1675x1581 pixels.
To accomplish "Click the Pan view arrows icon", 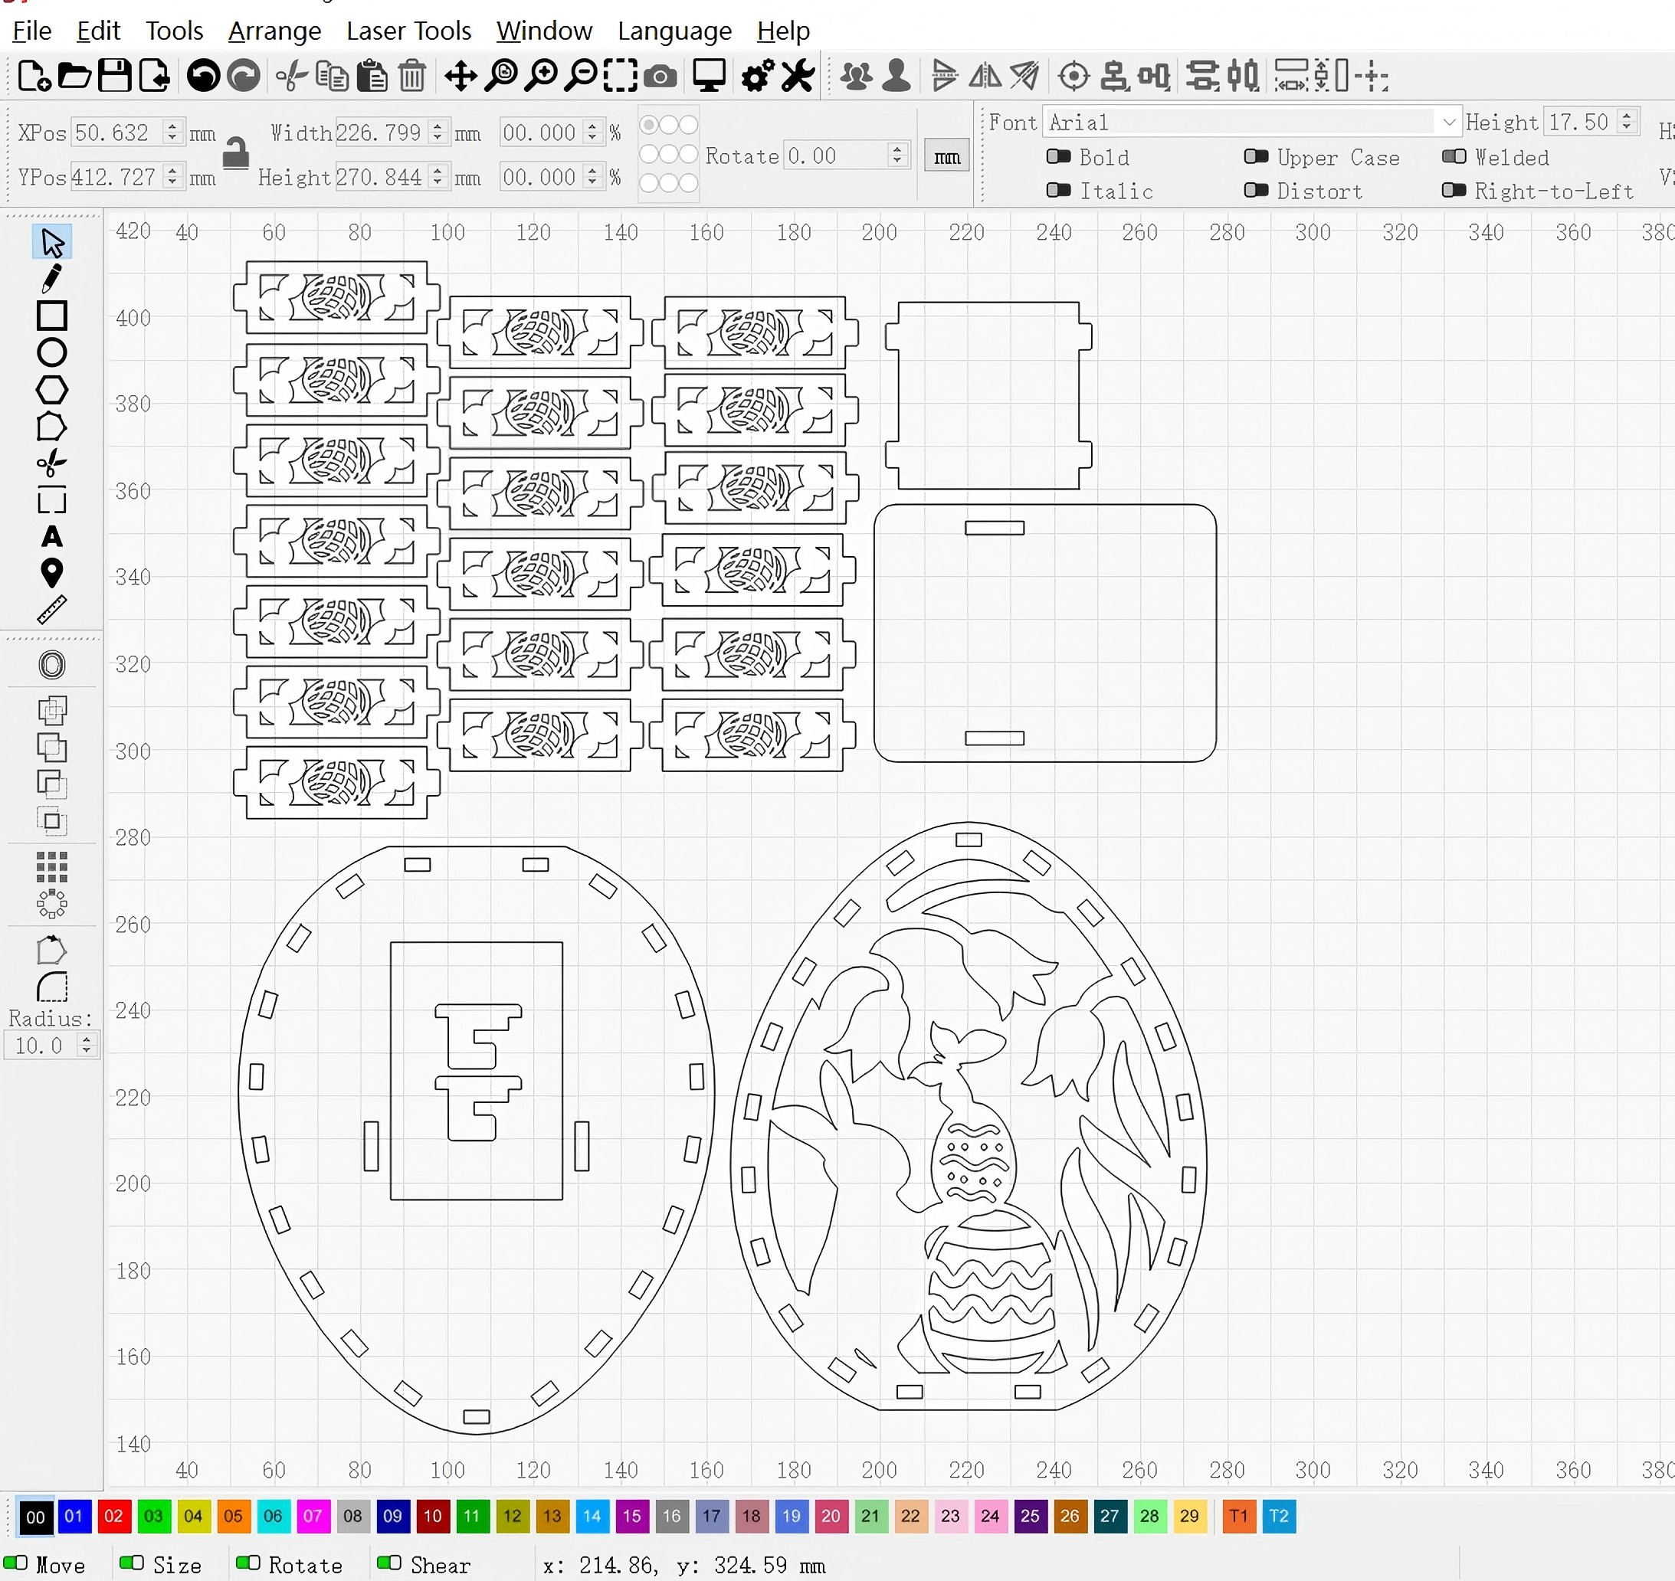I will pos(461,76).
